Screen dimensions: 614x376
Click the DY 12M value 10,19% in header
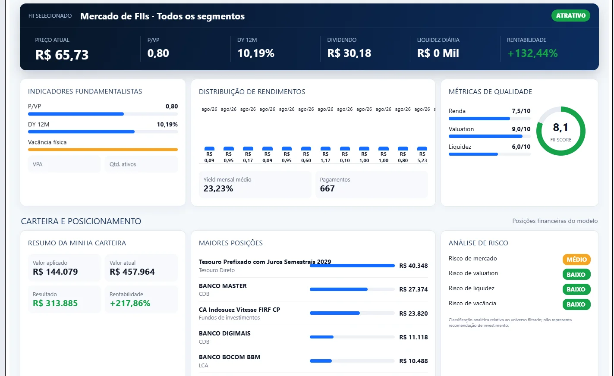(x=256, y=53)
